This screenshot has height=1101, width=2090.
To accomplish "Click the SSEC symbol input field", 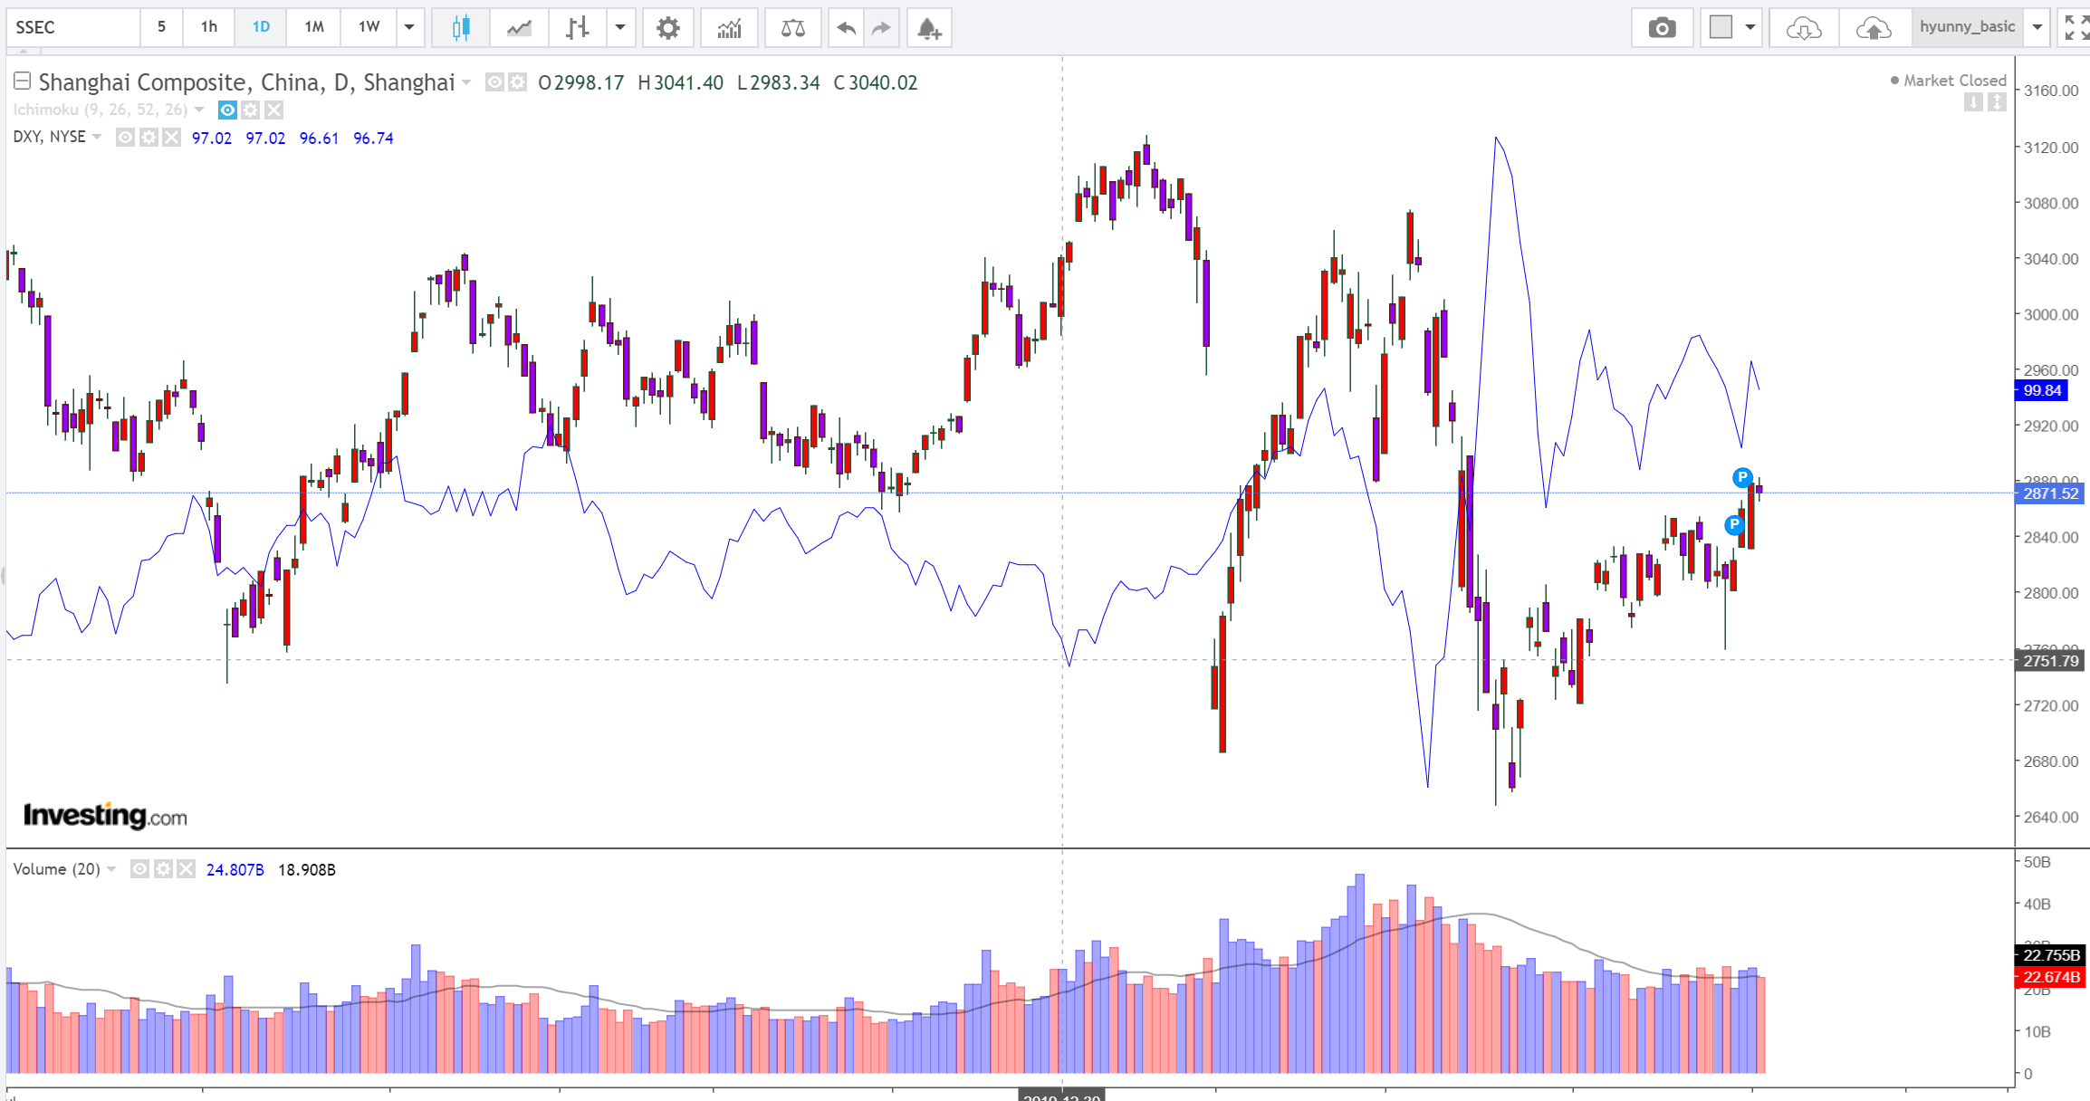I will click(x=72, y=27).
